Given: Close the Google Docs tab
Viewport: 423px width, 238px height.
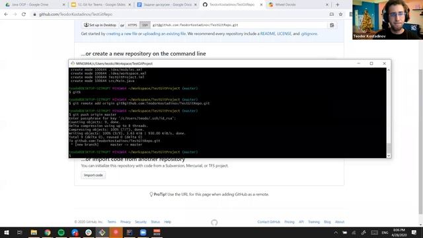Looking at the screenshot, I should [196, 5].
